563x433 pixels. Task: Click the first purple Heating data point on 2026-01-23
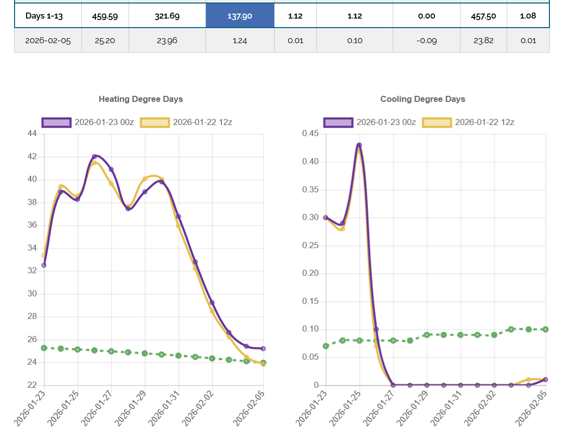(44, 265)
